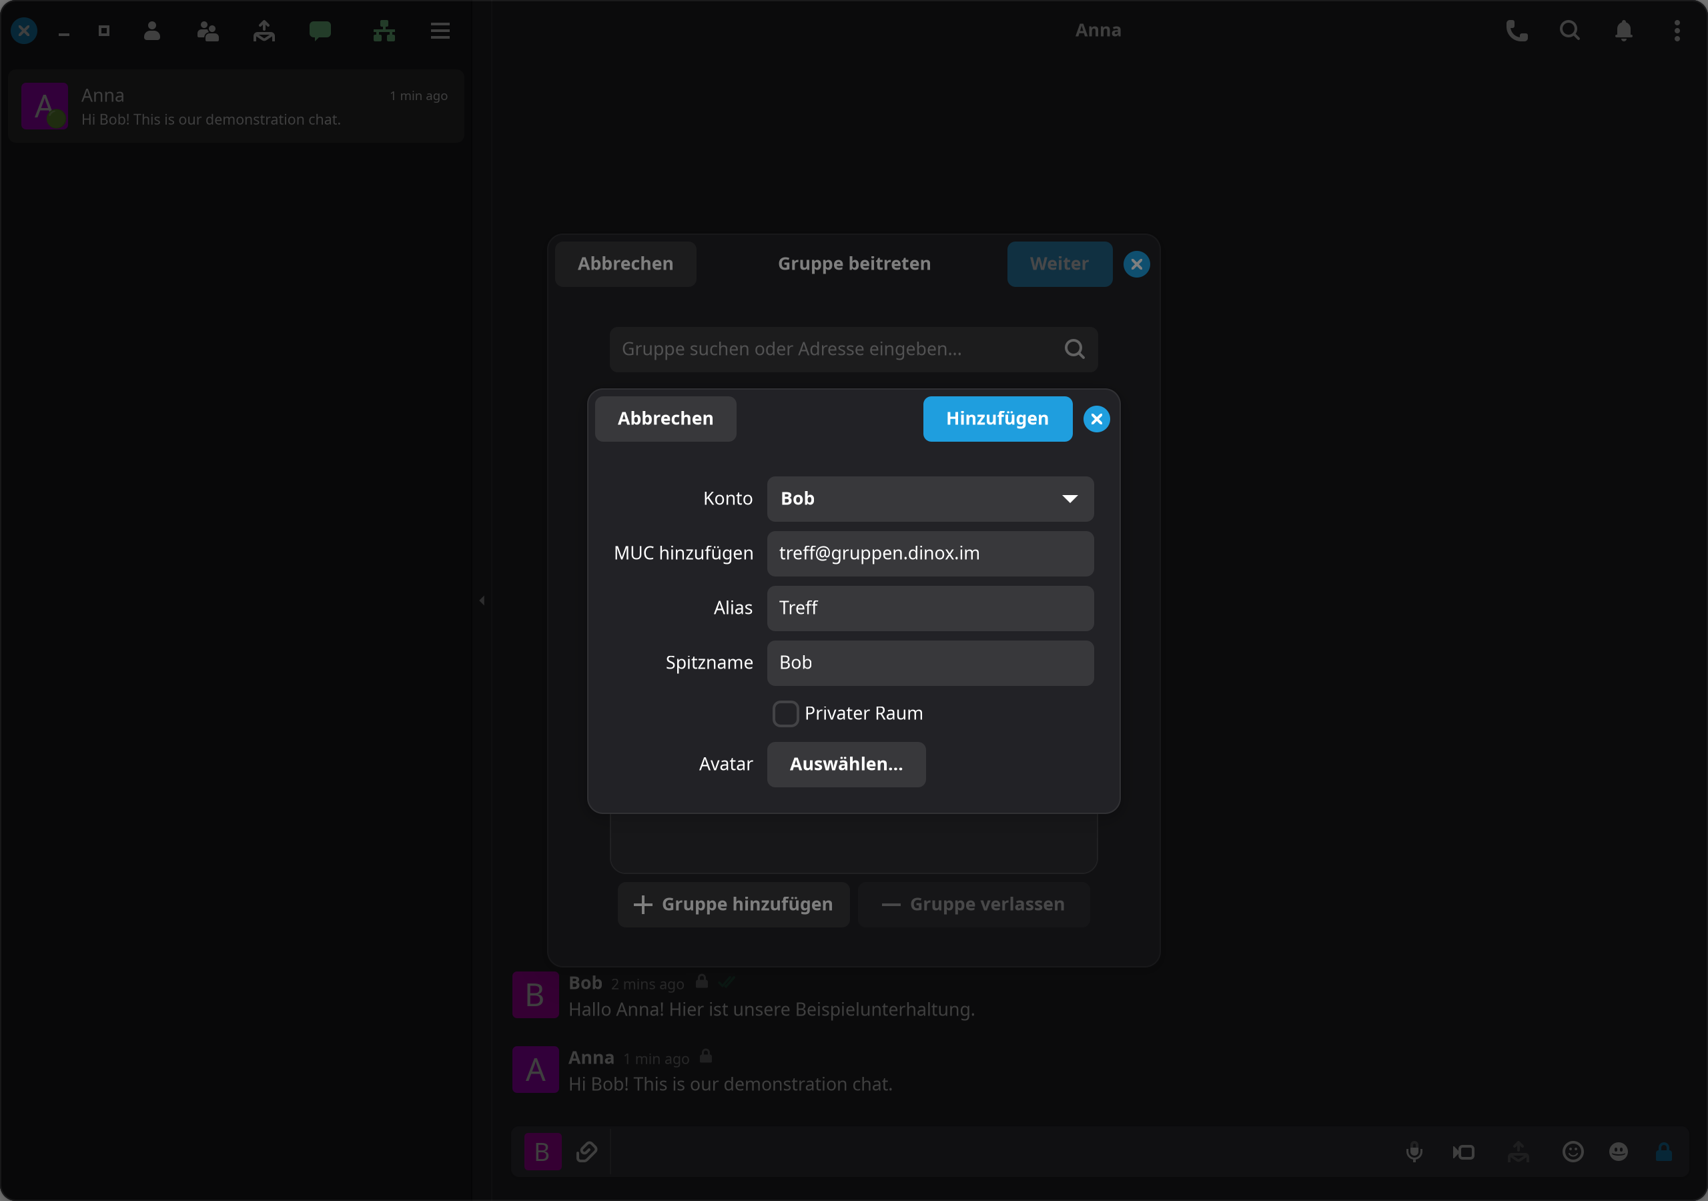Screen dimensions: 1708x1201
Task: Click Abbrechen in Gruppe beitreten dialog
Action: [625, 264]
